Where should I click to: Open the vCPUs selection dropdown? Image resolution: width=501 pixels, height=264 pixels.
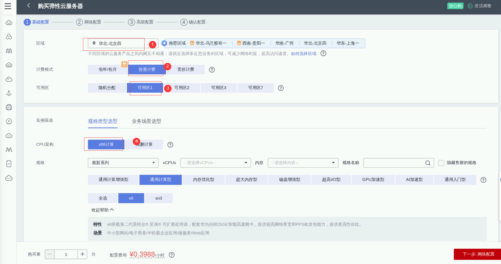click(216, 163)
